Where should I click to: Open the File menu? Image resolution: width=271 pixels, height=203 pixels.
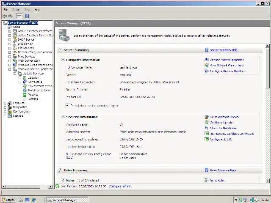click(x=6, y=10)
